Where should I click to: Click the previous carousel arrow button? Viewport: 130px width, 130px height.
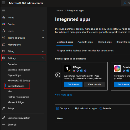point(58,75)
